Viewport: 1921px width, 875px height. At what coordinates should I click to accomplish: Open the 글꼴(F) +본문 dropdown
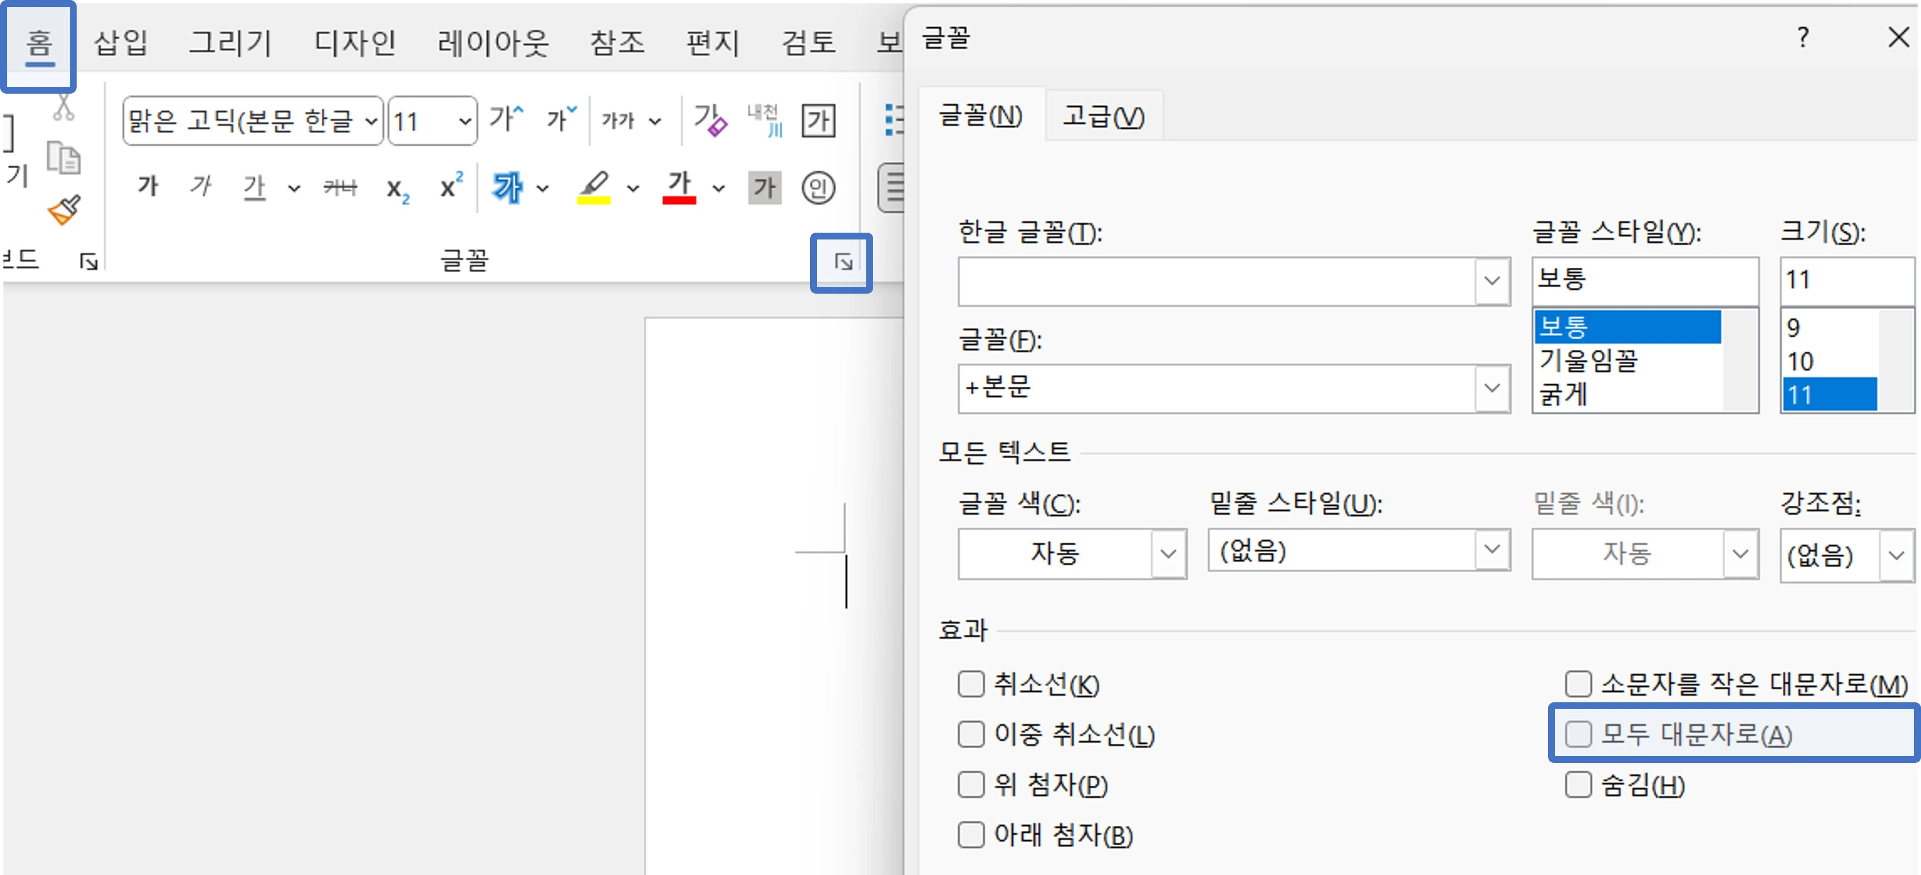tap(1492, 388)
